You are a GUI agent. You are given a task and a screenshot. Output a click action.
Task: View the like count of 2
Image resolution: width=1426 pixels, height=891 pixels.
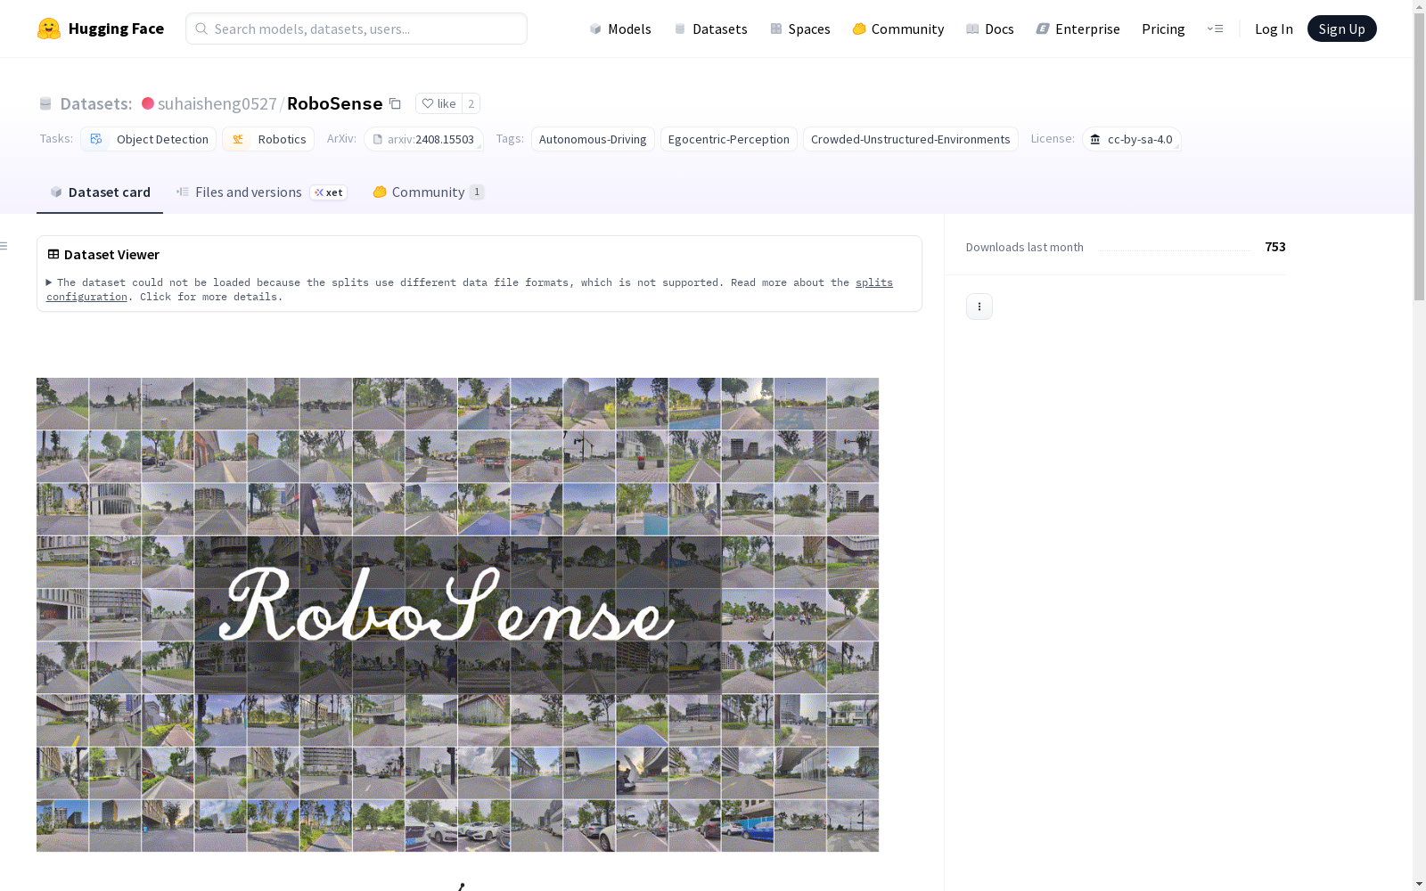point(471,103)
